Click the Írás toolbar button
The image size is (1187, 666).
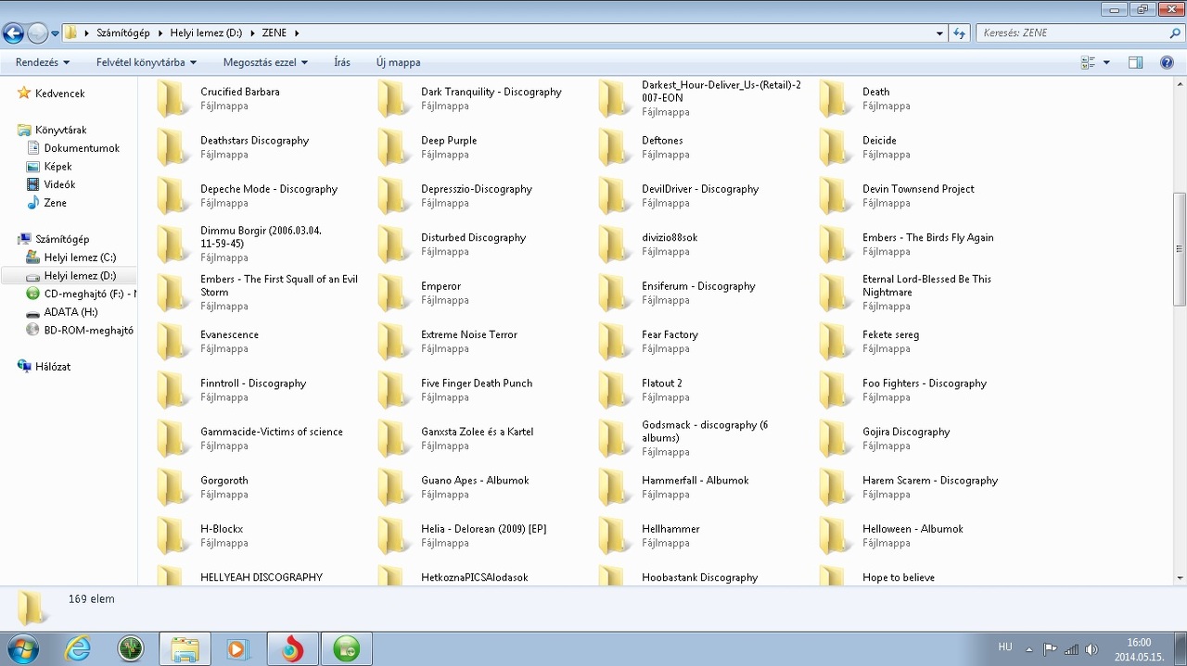pos(342,62)
